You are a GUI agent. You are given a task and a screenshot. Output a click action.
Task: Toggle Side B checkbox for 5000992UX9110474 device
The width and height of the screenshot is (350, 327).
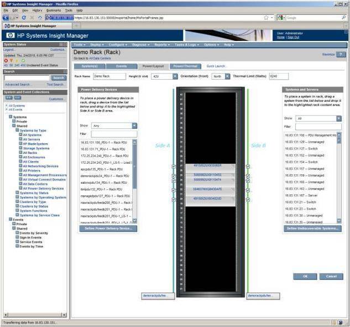click(248, 180)
